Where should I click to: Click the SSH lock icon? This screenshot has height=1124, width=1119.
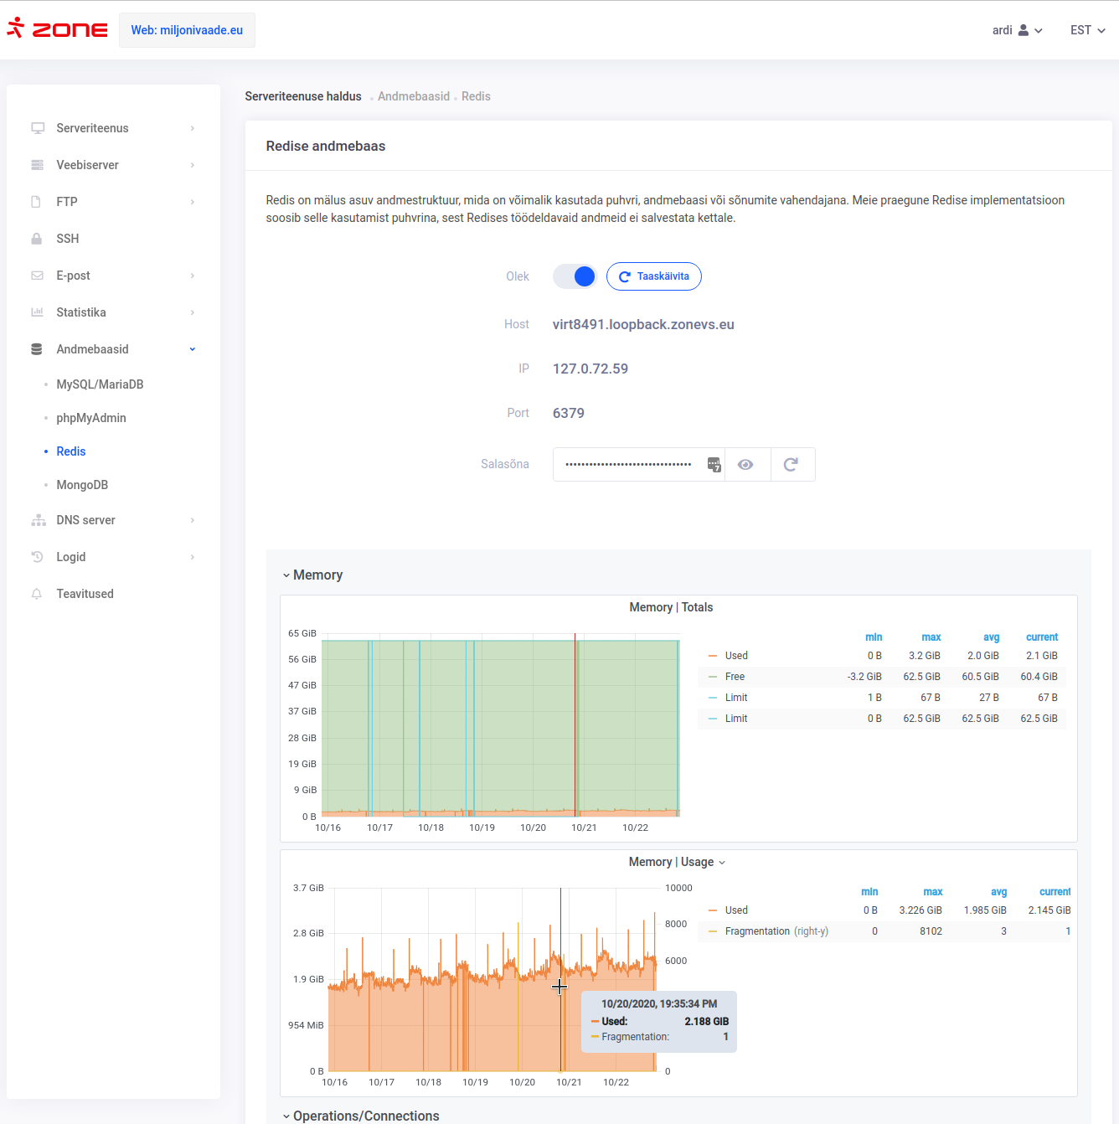click(37, 239)
